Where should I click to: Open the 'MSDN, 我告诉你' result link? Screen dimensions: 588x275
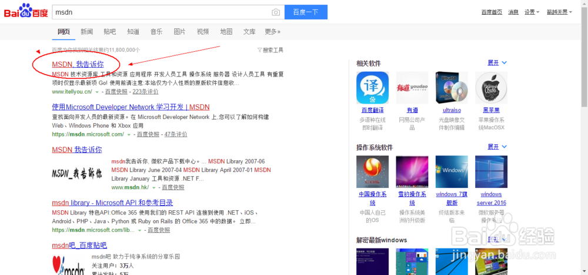tap(78, 64)
